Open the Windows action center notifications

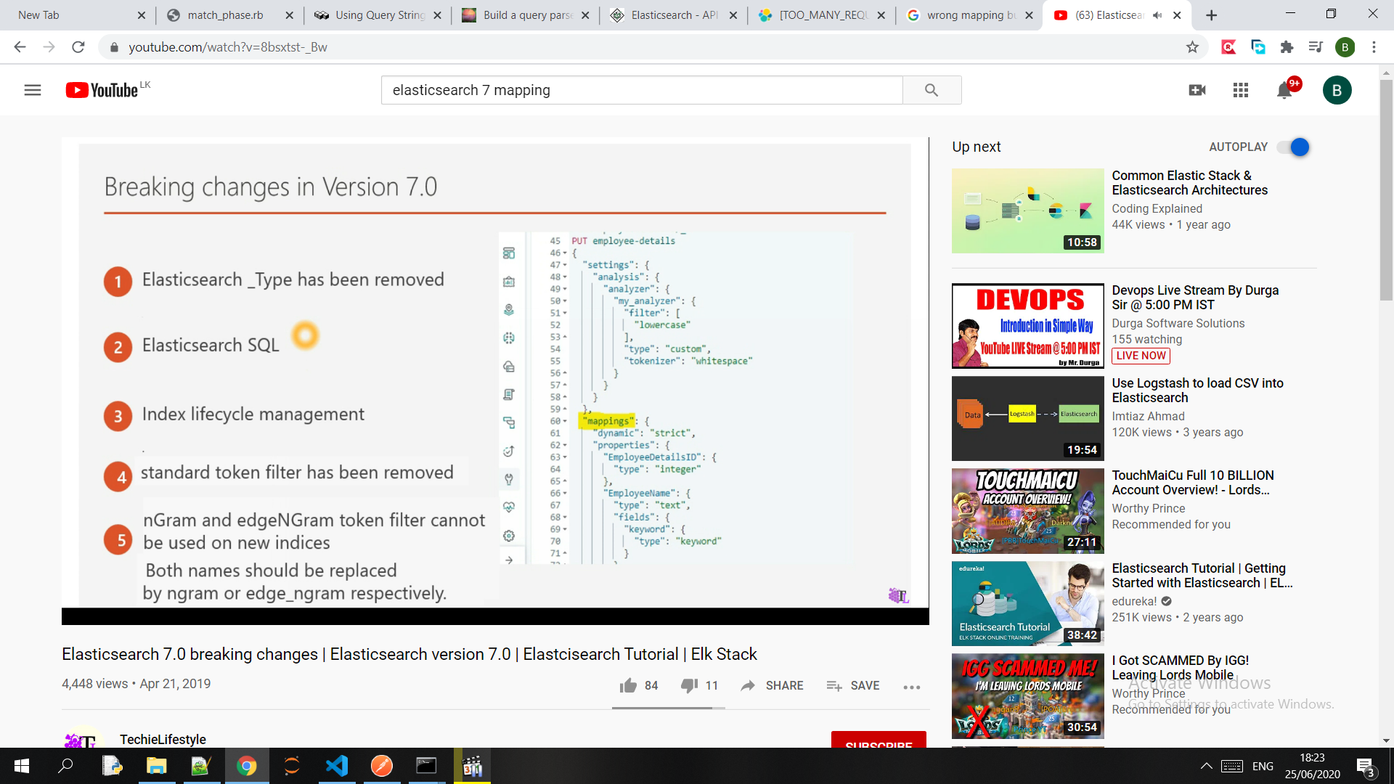(x=1365, y=766)
